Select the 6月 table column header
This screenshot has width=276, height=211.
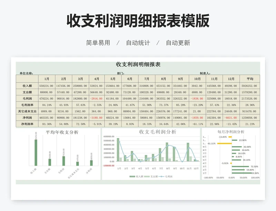point(130,79)
